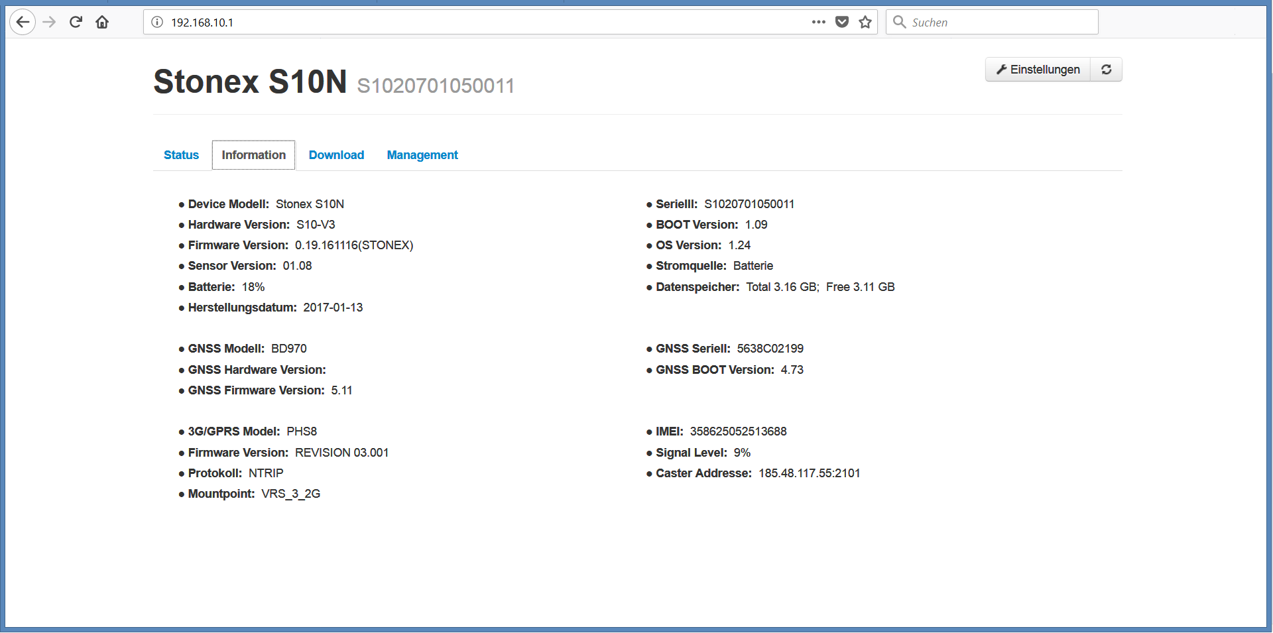
Task: Click the GNSS Hardware Version label
Action: coord(257,370)
